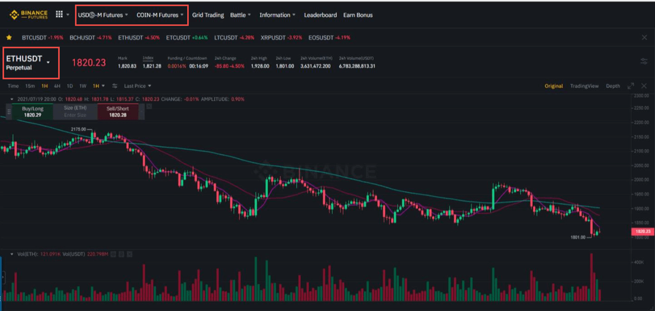Click the 1801.00 low marker on chart

click(x=578, y=237)
